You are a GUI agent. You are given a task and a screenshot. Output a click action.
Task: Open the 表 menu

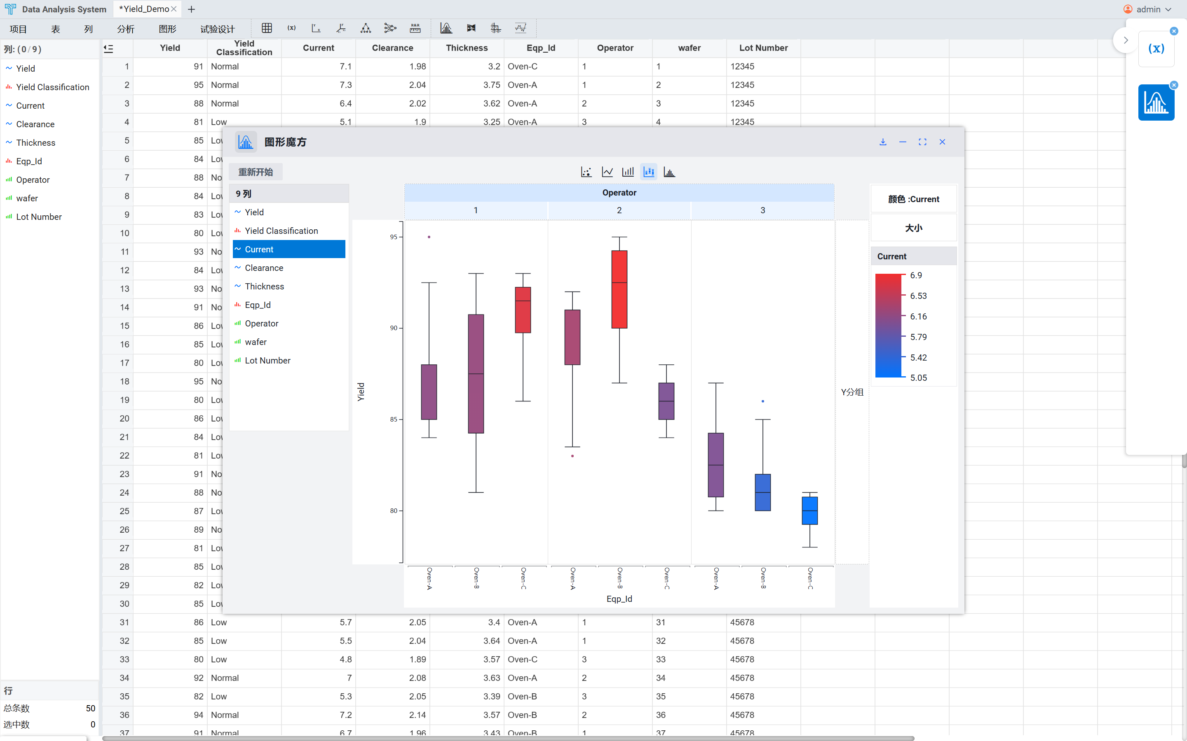pos(55,29)
